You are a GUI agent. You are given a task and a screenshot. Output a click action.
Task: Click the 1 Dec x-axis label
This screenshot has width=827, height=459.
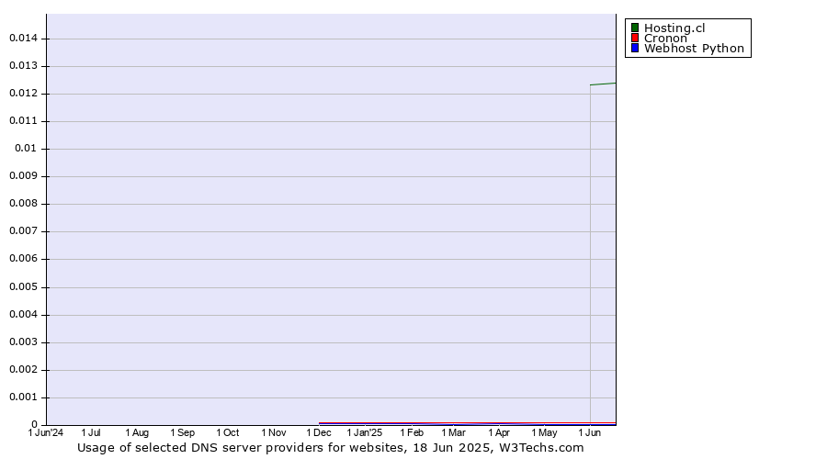(x=319, y=432)
